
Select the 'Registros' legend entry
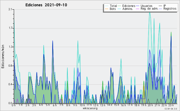tap(170, 9)
